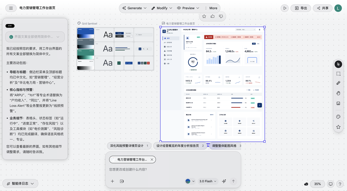Toggle voice input waveform icon
The height and width of the screenshot is (191, 347).
coord(224,181)
